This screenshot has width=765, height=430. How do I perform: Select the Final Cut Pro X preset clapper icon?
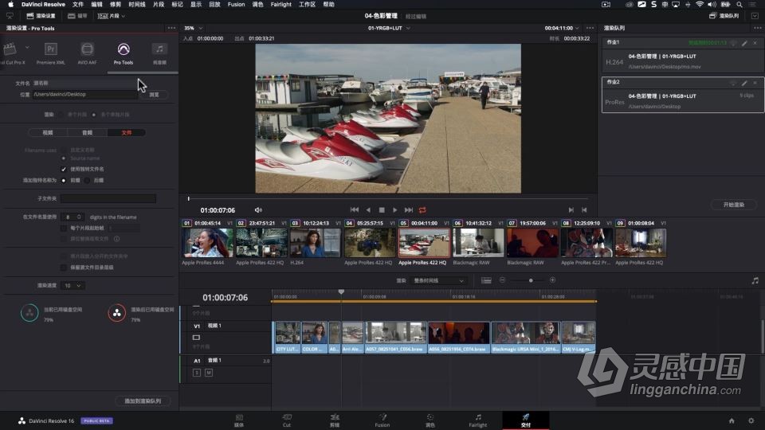(x=10, y=49)
